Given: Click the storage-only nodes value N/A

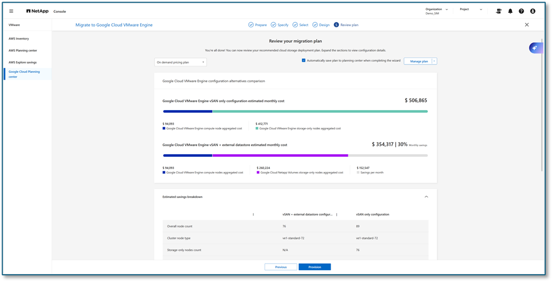Looking at the screenshot, I should pyautogui.click(x=285, y=250).
